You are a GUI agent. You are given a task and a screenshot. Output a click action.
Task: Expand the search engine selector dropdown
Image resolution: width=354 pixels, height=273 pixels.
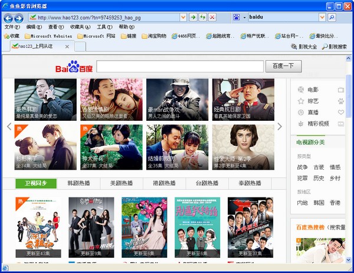243,18
